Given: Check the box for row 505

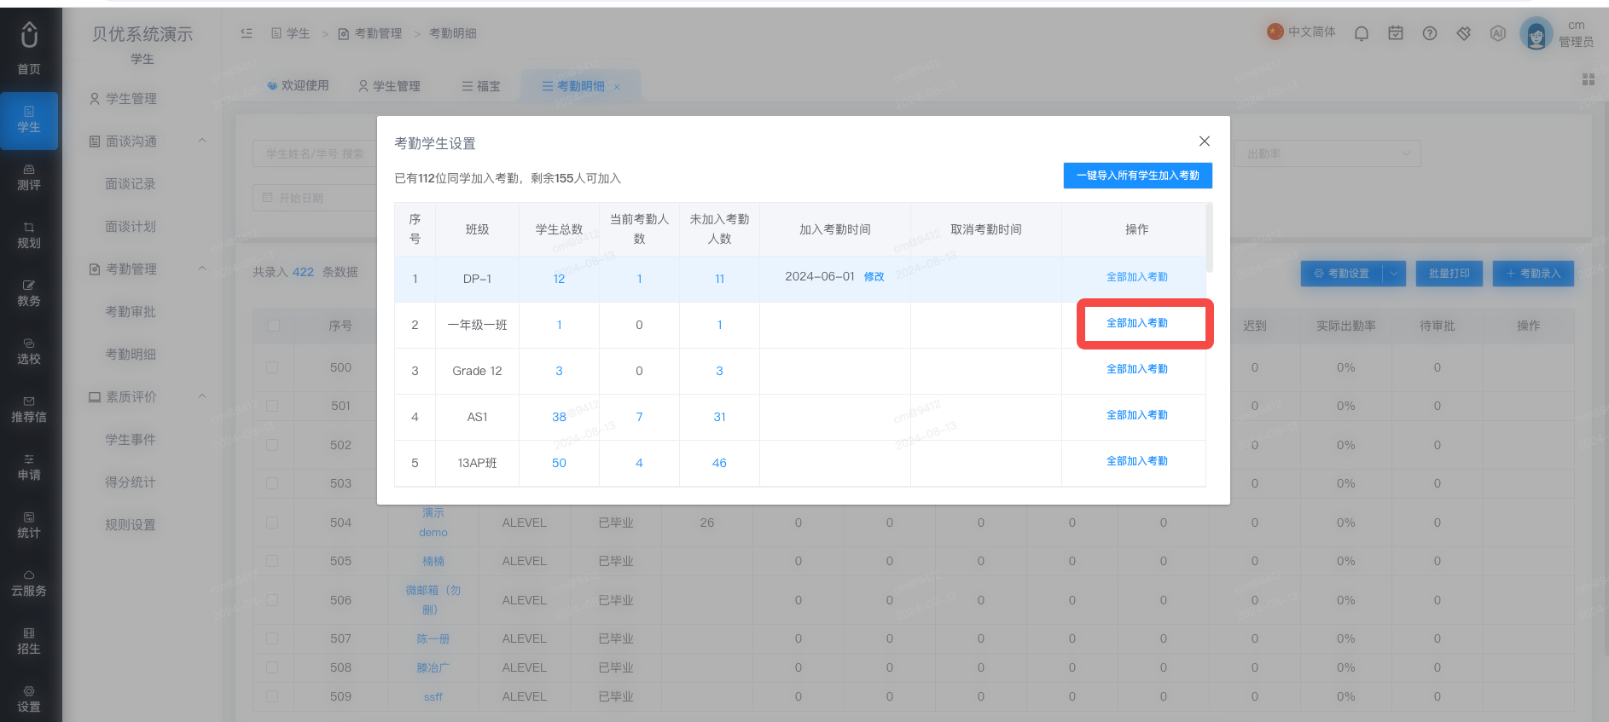Looking at the screenshot, I should click(x=272, y=561).
